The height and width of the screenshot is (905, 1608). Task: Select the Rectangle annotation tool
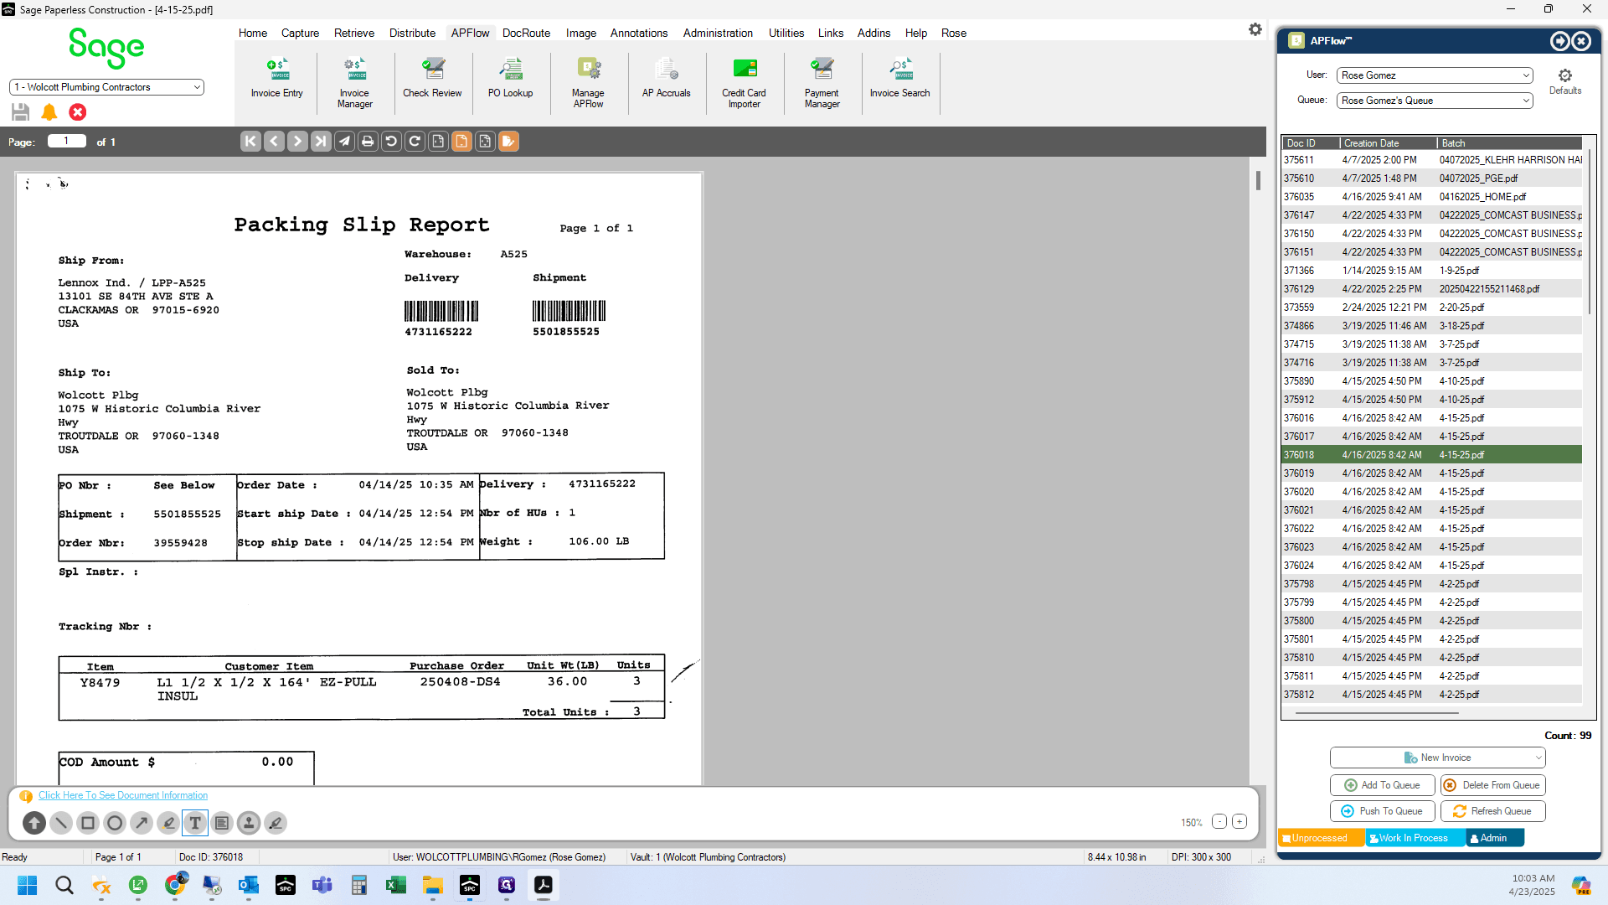tap(88, 824)
